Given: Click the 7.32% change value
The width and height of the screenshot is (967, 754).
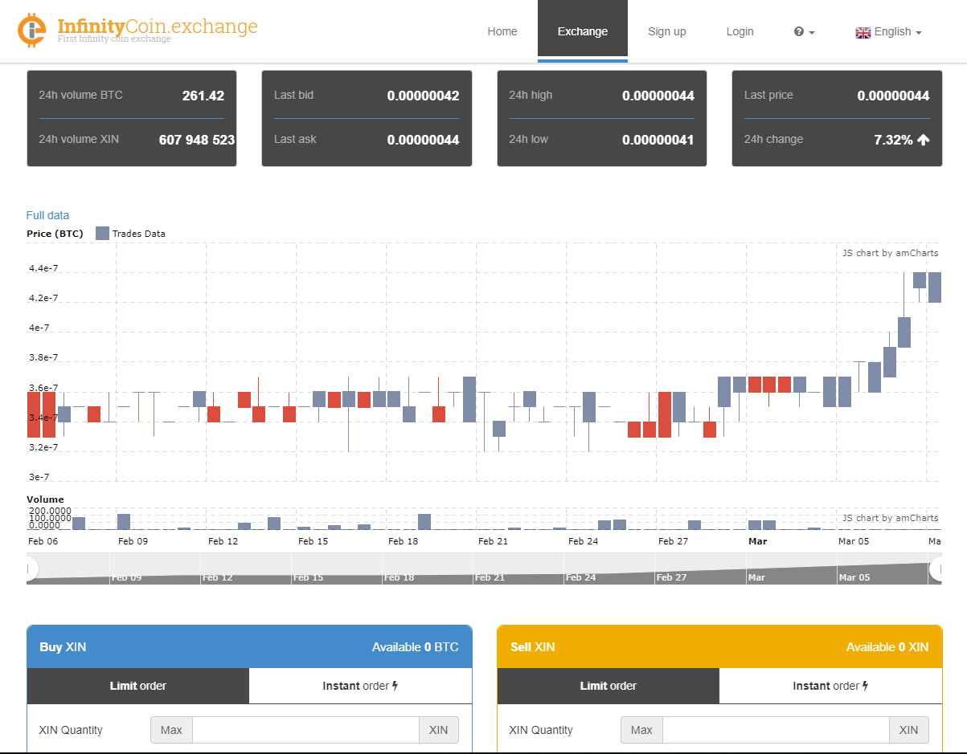Looking at the screenshot, I should click(x=893, y=140).
